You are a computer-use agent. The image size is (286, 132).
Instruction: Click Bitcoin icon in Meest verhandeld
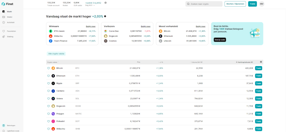point(161,31)
